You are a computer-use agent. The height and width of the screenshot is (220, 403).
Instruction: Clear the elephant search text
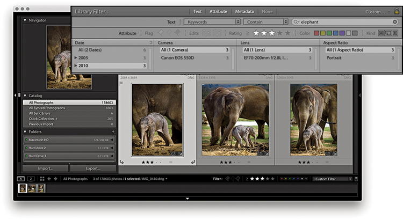[395, 22]
